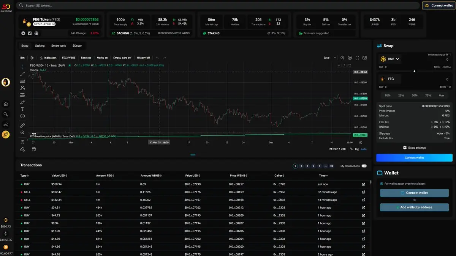Open the chart quick search icon
Image resolution: width=456 pixels, height=256 pixels.
coord(342,58)
